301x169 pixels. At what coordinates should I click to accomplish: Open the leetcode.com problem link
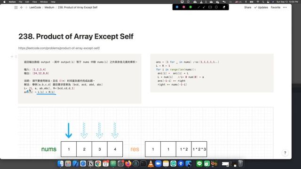click(x=59, y=48)
